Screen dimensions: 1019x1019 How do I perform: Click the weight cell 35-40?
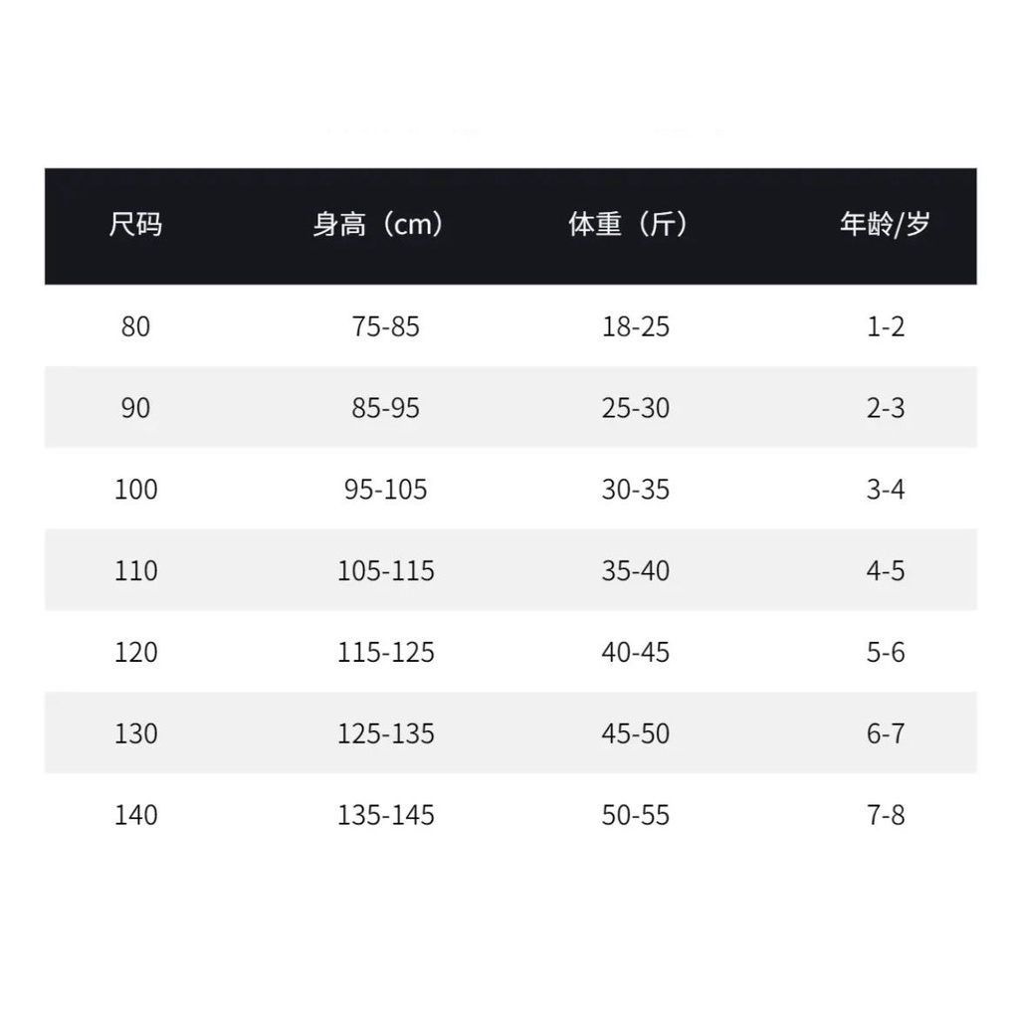click(635, 571)
